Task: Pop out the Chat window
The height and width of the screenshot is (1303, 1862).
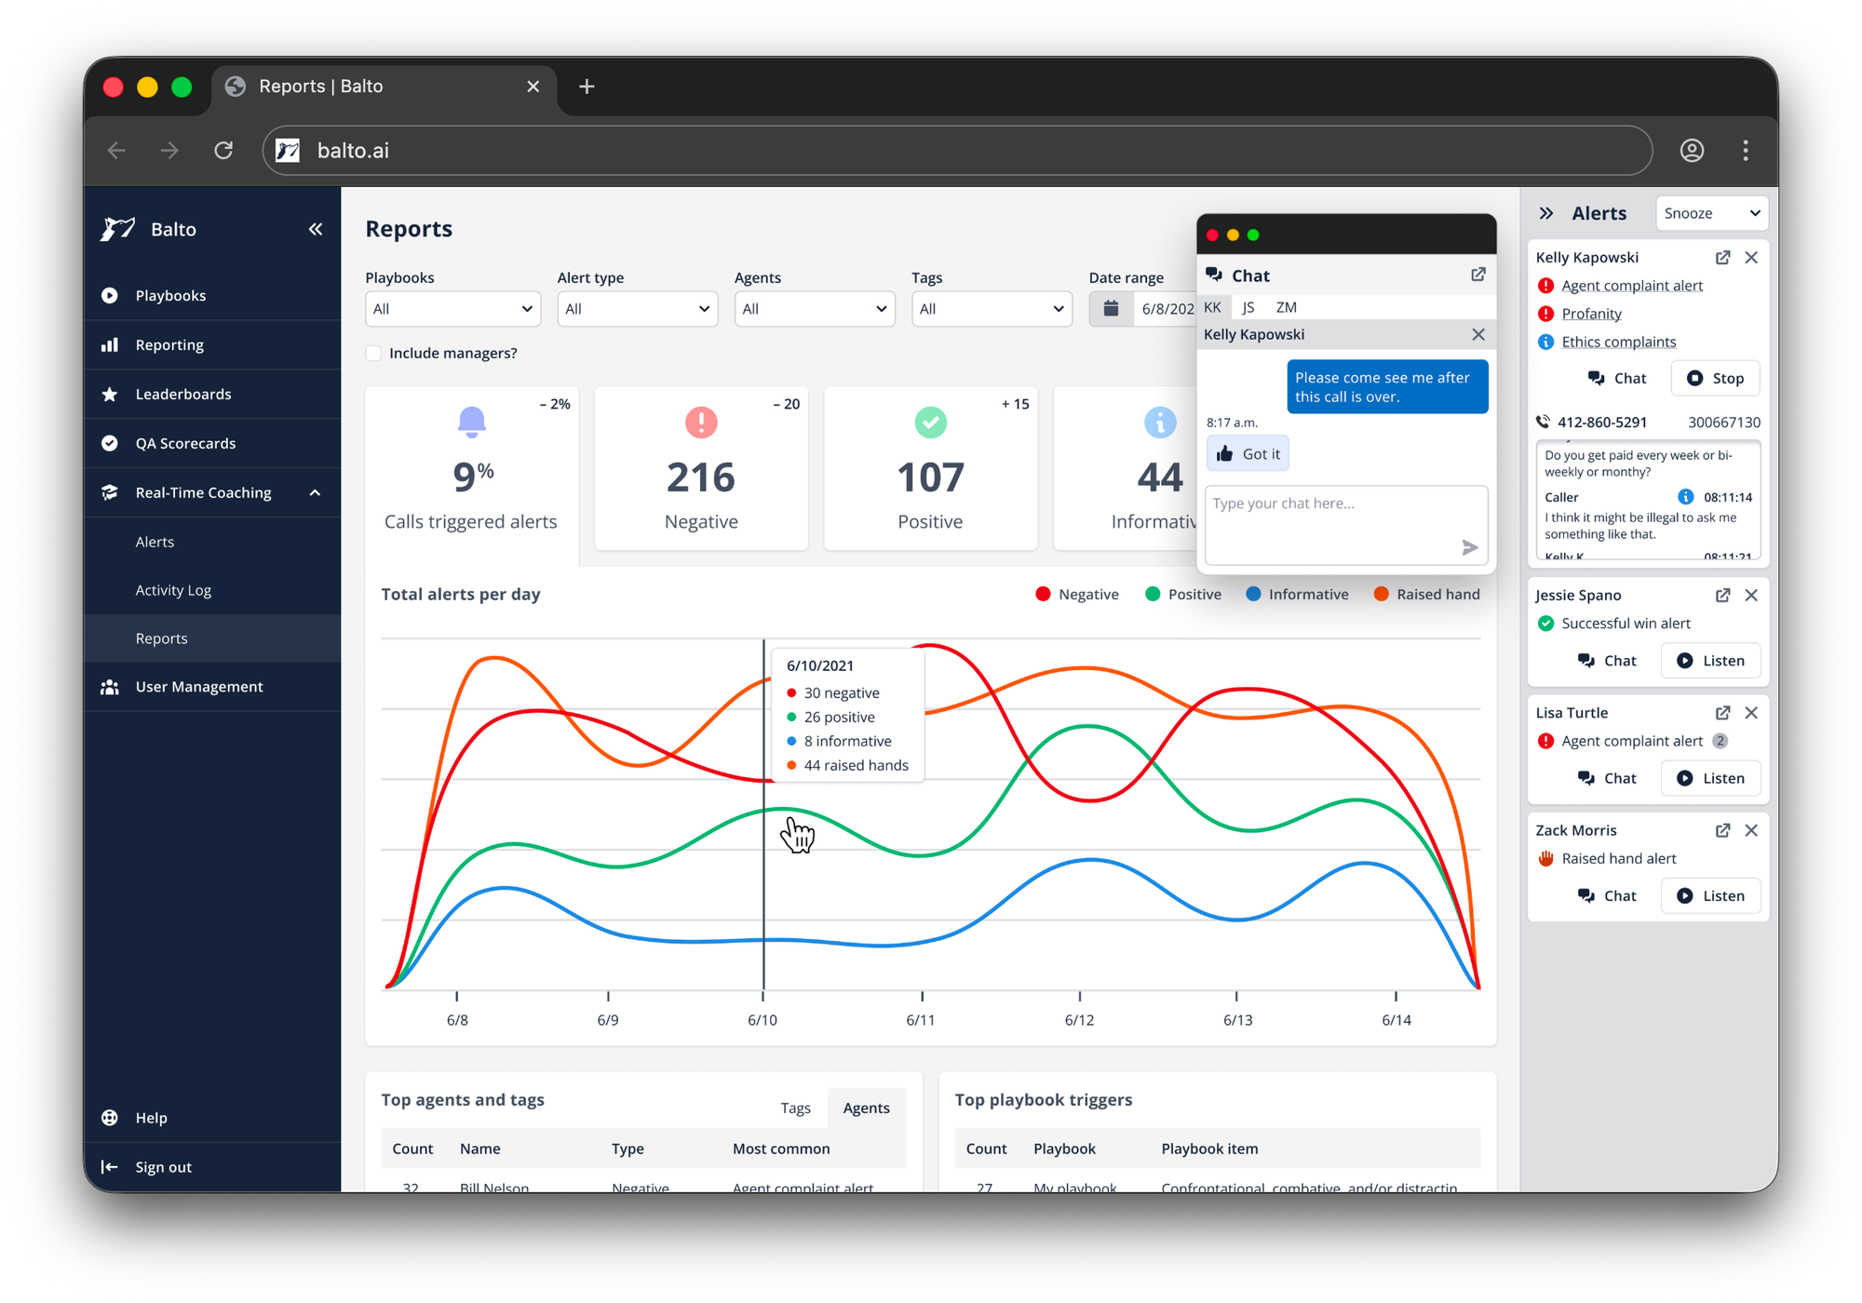Action: pos(1477,275)
